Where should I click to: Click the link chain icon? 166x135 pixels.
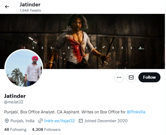click(40, 121)
